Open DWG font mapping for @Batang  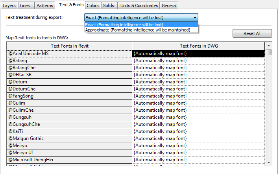[198, 61]
